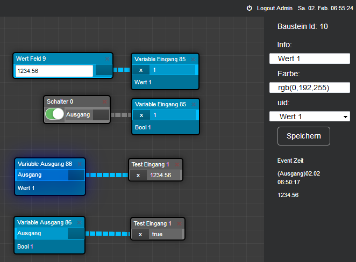Close Variable Ausgang 86 block labeled Wert 1
Viewport: 356px width, 262px height.
click(80, 164)
